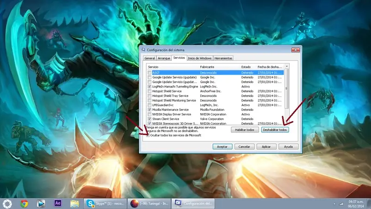Open the Start menu orb
This screenshot has width=371, height=209.
[x=7, y=203]
